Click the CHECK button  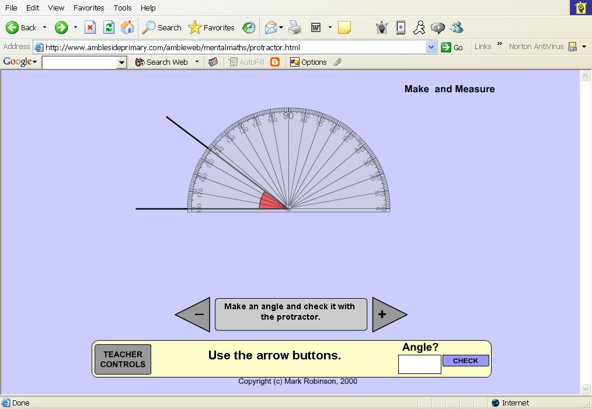point(465,361)
